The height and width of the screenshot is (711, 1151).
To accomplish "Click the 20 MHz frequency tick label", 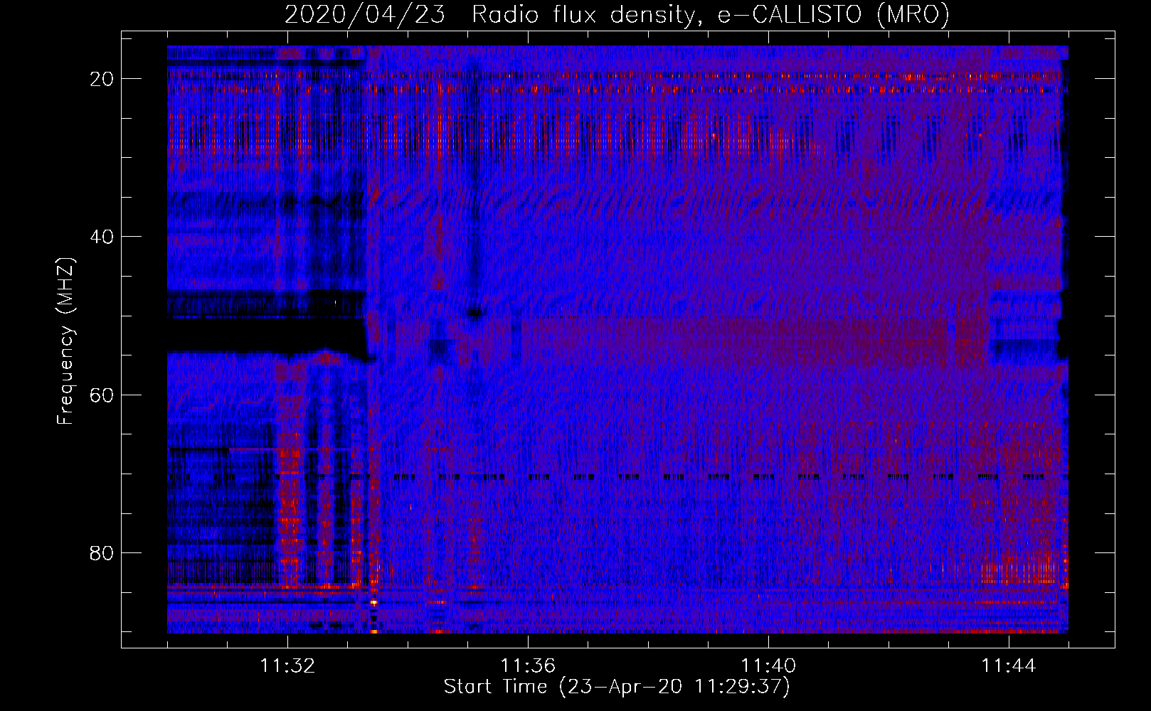I will click(102, 79).
